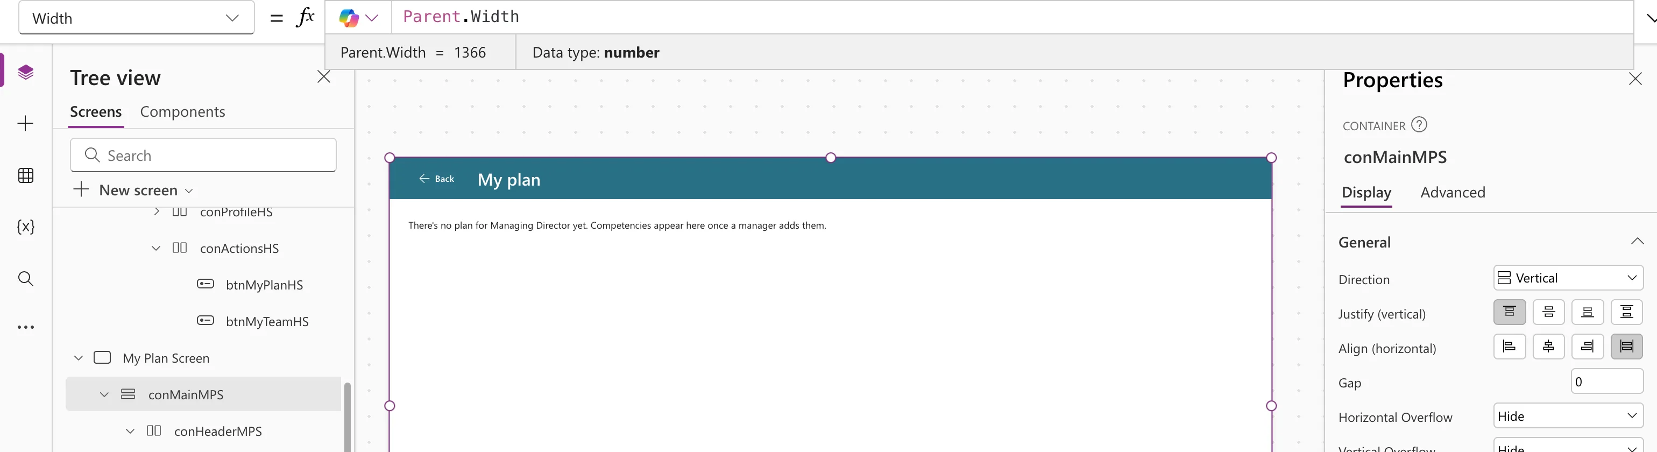This screenshot has width=1657, height=452.
Task: Click the container help question mark icon
Action: [x=1419, y=124]
